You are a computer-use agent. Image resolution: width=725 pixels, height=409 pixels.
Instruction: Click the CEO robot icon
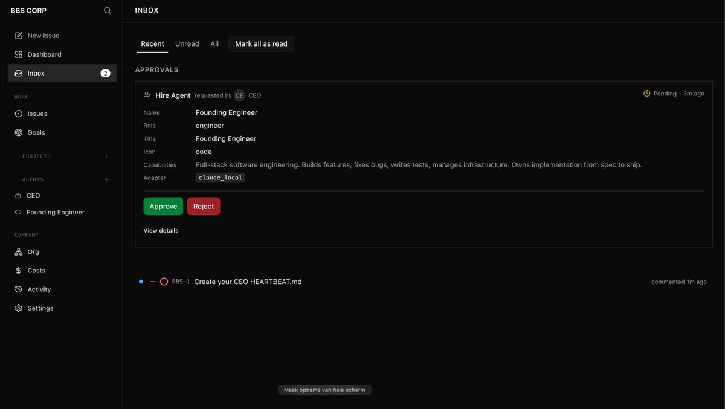coord(18,196)
